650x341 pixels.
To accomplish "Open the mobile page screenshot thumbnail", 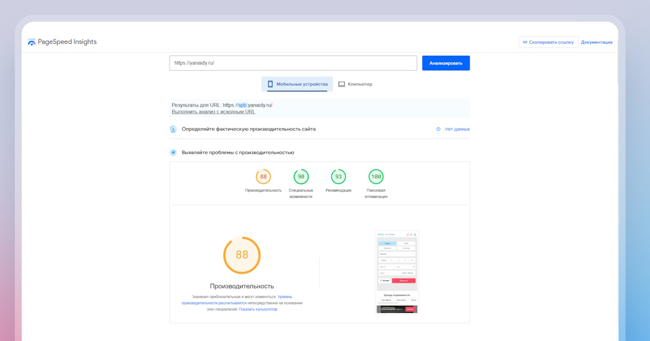I will click(397, 272).
